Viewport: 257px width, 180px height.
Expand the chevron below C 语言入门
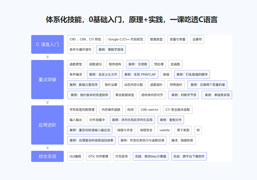(x=47, y=57)
